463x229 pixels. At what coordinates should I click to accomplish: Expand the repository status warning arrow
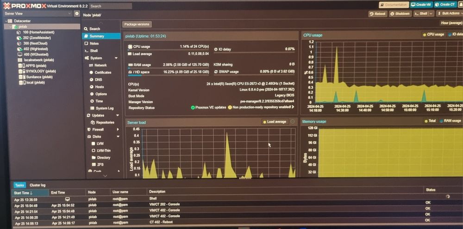[293, 107]
